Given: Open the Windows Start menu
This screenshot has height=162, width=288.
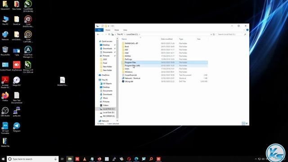Looking at the screenshot, I should coord(3,159).
